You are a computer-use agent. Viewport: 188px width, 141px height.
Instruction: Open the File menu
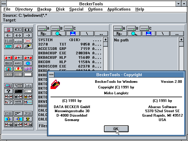pyautogui.click(x=7, y=9)
